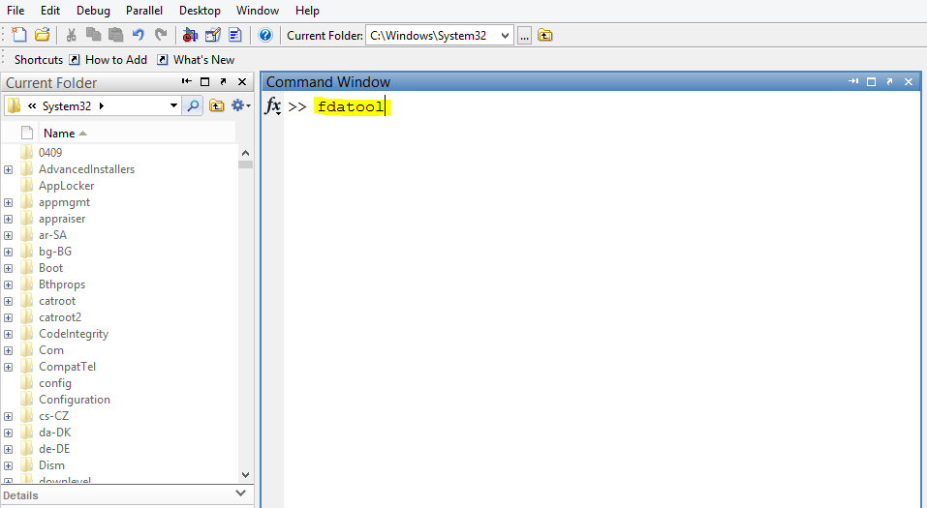Select the Configuration folder
This screenshot has width=927, height=508.
[75, 400]
